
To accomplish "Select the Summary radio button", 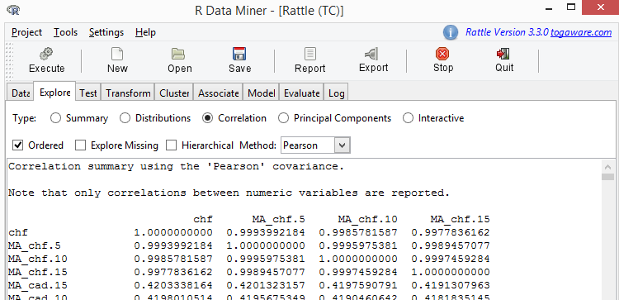I will point(55,118).
